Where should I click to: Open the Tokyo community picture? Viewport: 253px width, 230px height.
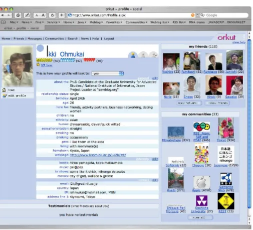click(226, 128)
